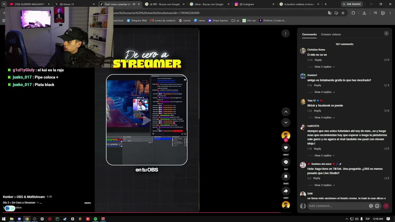The height and width of the screenshot is (222, 395).
Task: Follow the creator with the red plus badge
Action: point(286,140)
